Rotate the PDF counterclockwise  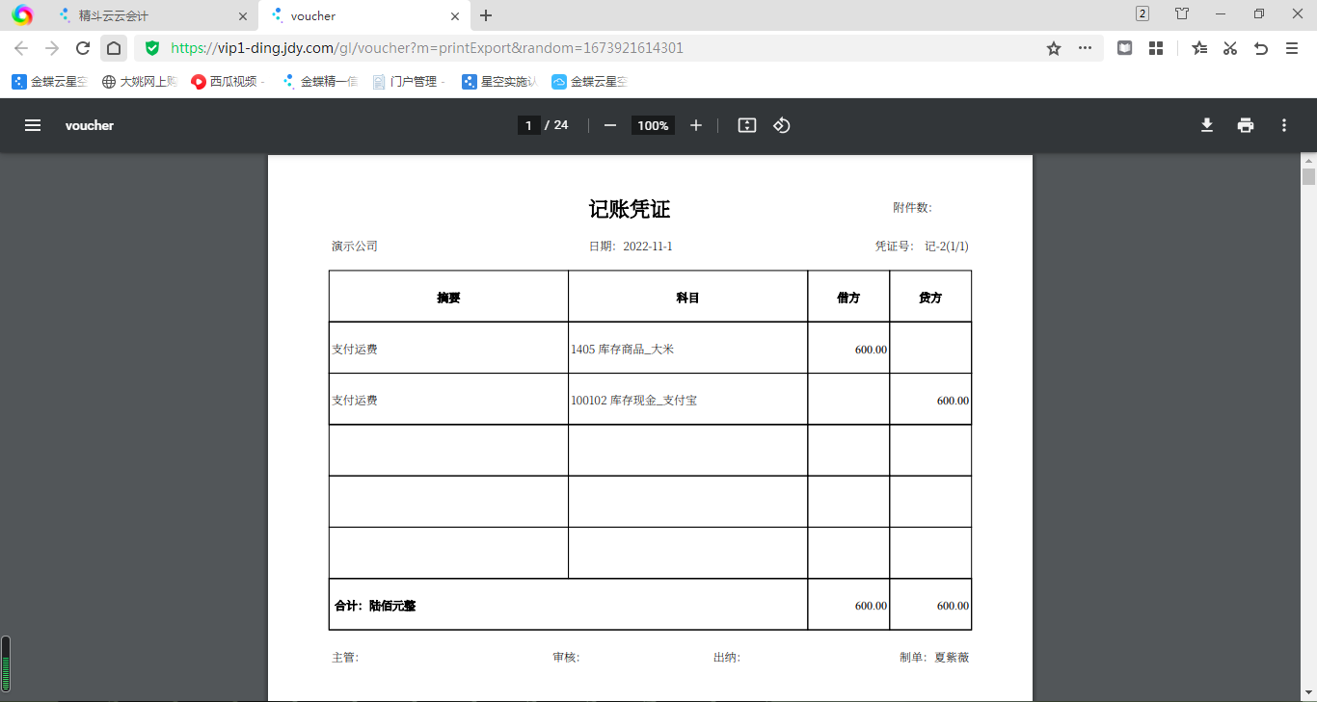pos(782,125)
